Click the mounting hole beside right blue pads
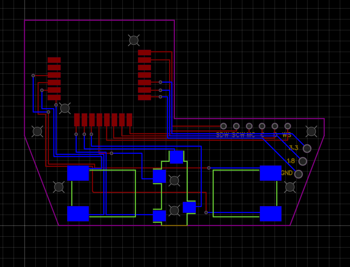Screen dimensions: 350x267 tap(290, 187)
